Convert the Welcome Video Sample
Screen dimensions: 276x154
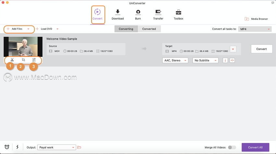pos(262,49)
